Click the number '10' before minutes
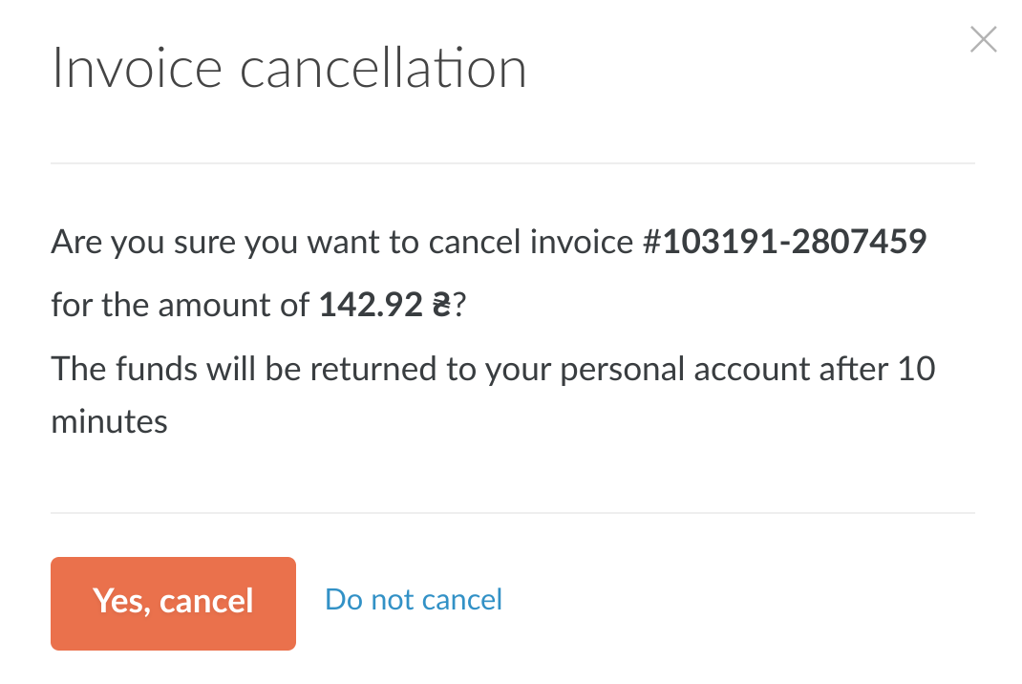The height and width of the screenshot is (684, 1022). [916, 368]
